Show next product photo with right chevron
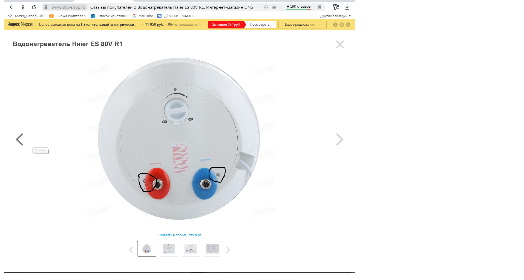This screenshot has width=524, height=280. point(339,139)
